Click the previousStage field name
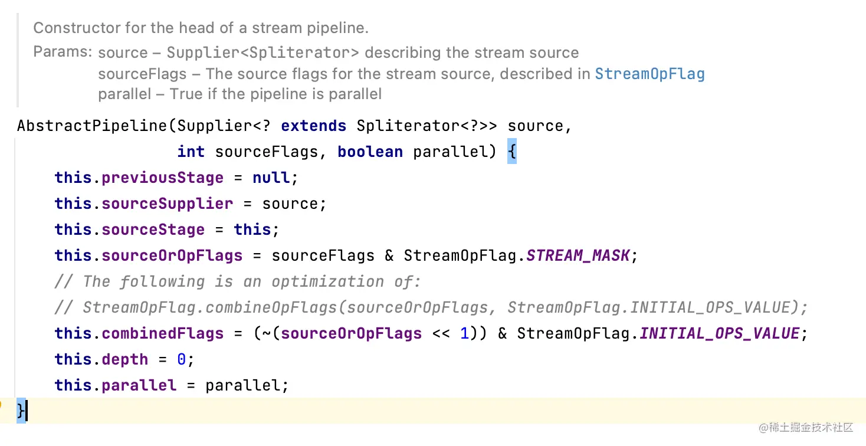 click(x=163, y=178)
